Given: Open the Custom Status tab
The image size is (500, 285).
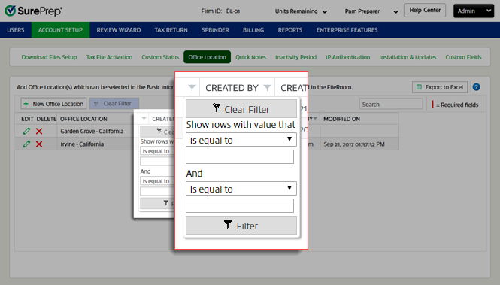Looking at the screenshot, I should click(x=160, y=57).
